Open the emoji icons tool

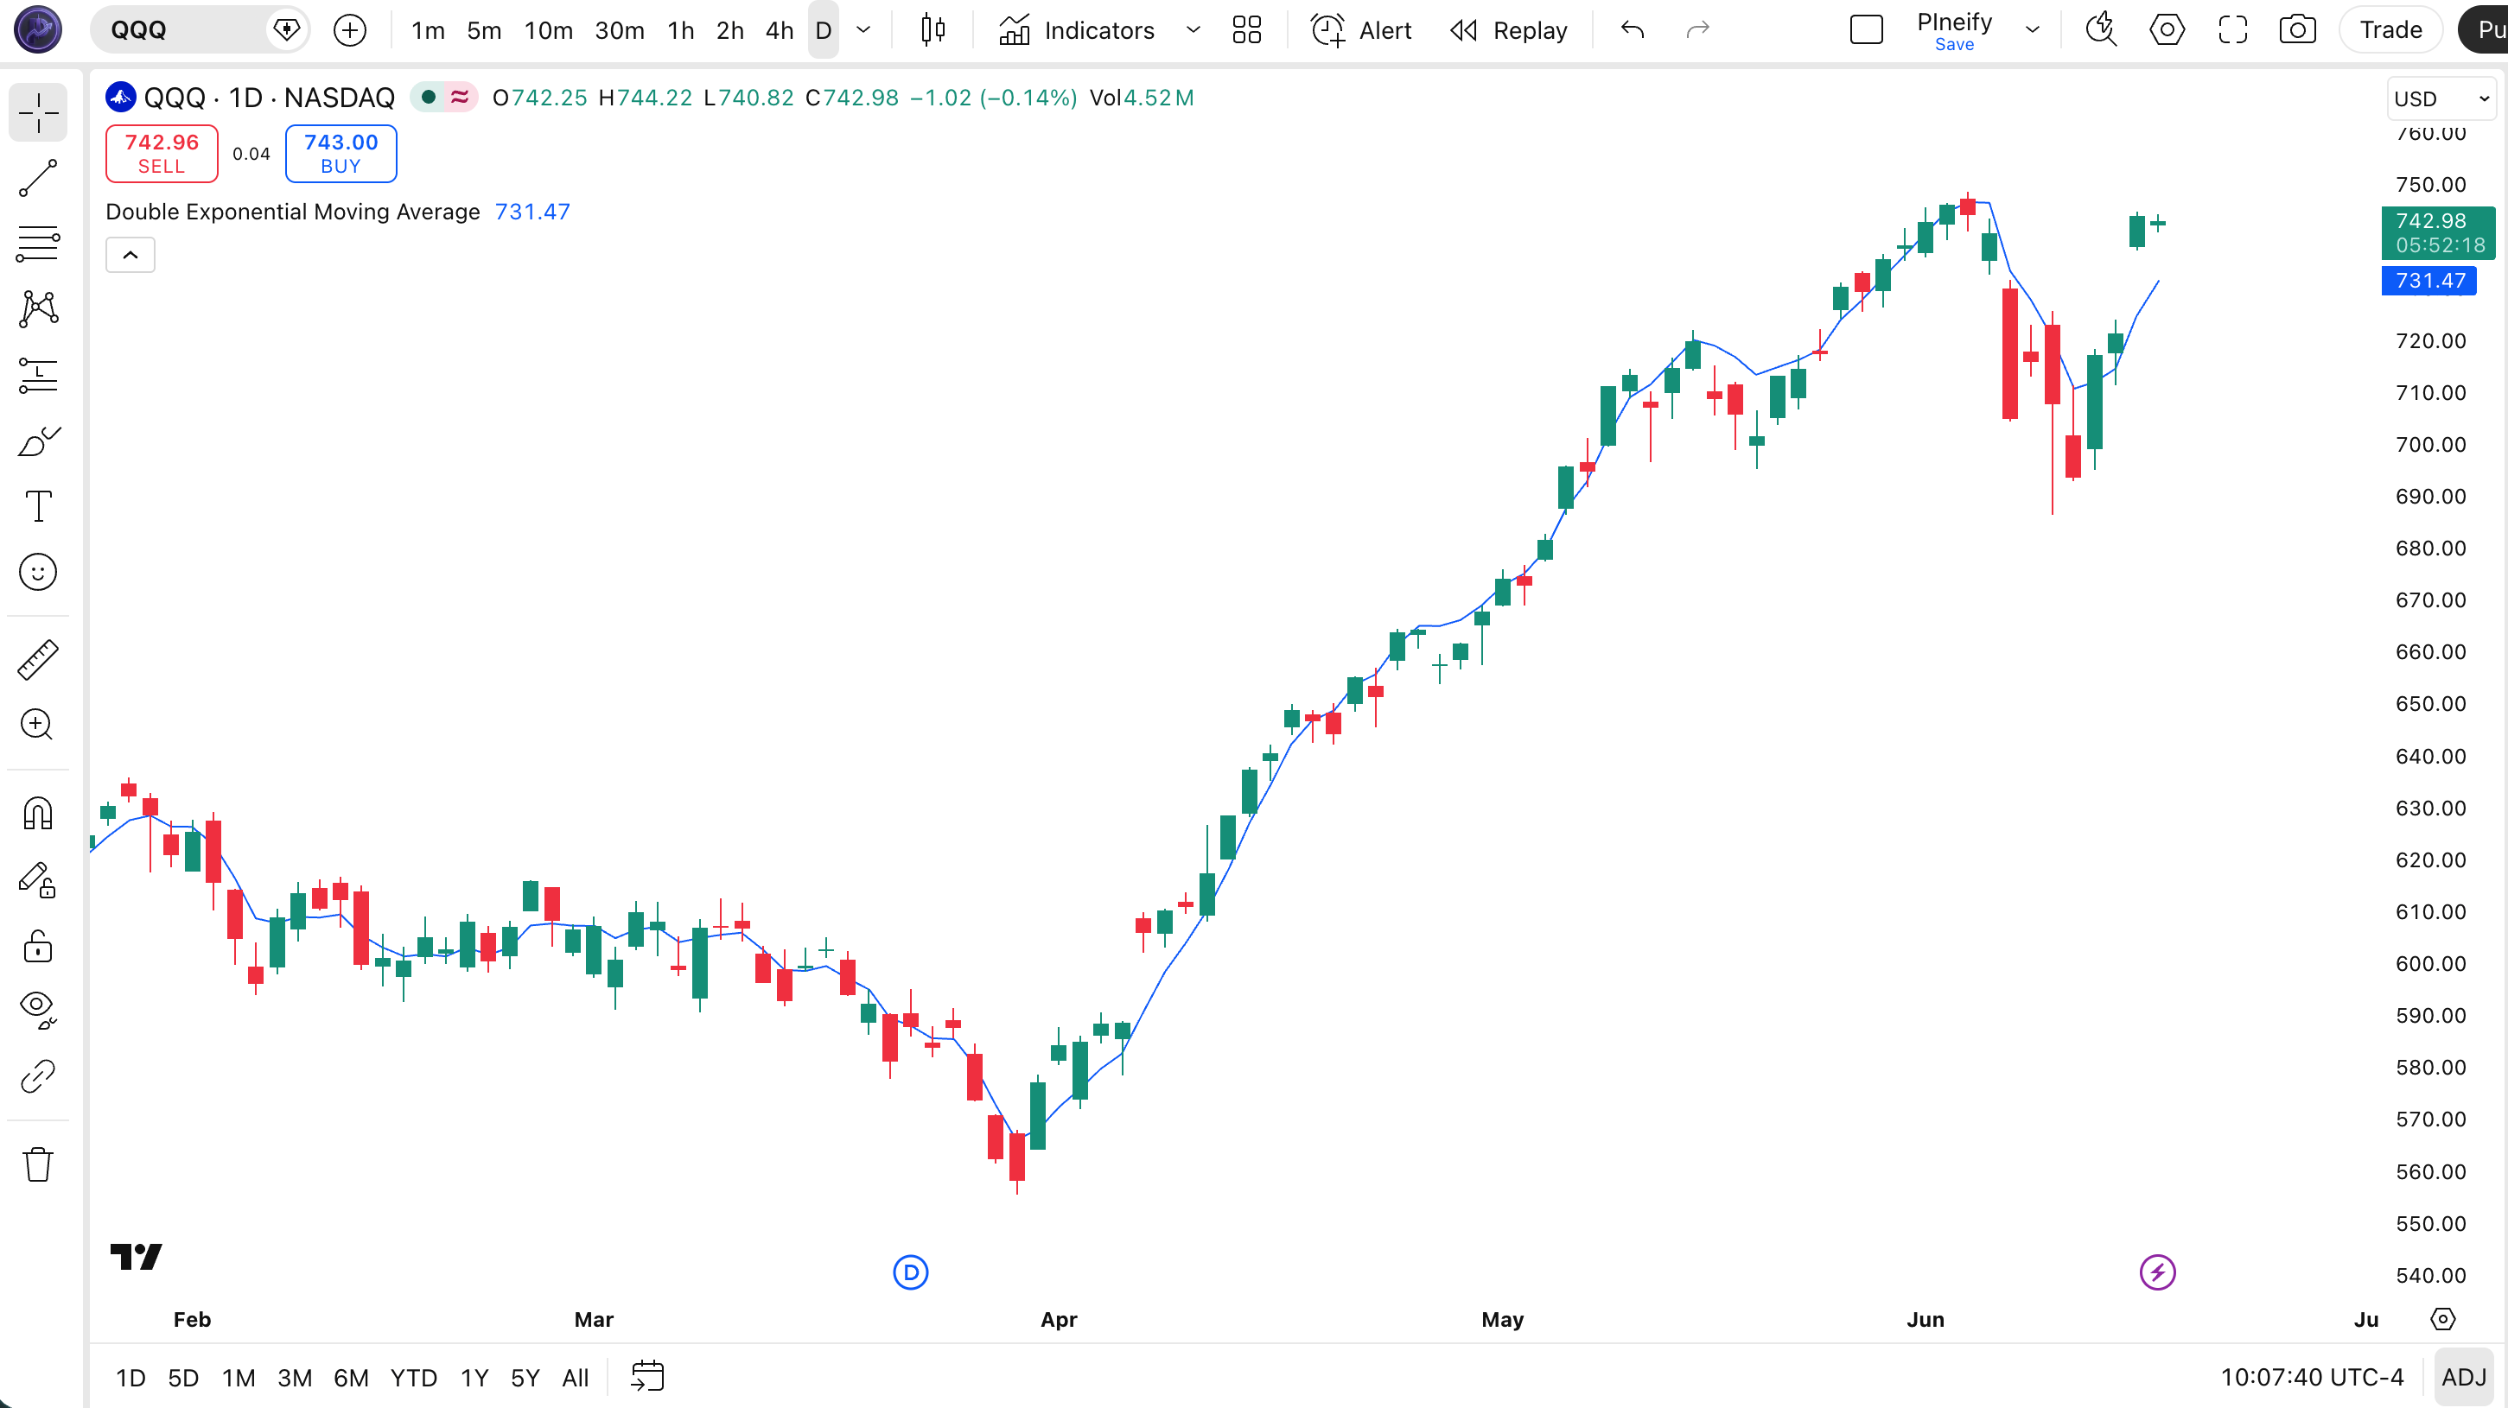tap(38, 572)
